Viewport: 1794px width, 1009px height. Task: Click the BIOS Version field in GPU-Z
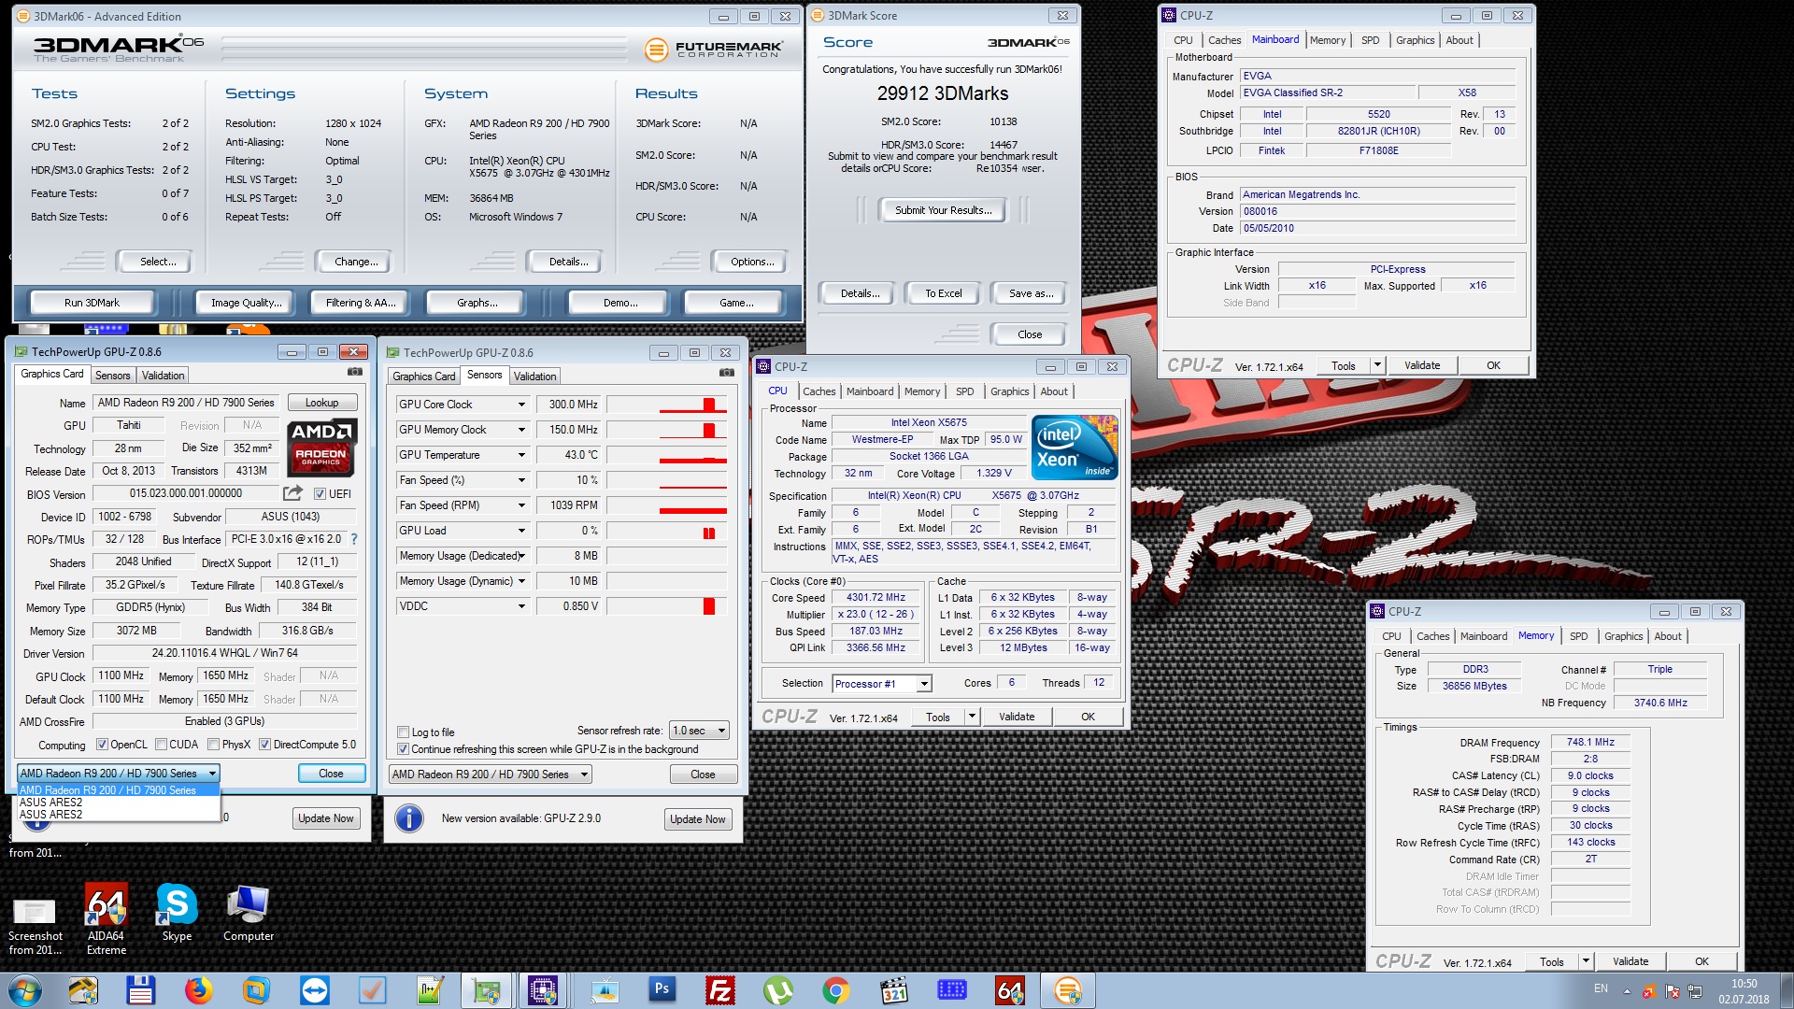(x=186, y=493)
